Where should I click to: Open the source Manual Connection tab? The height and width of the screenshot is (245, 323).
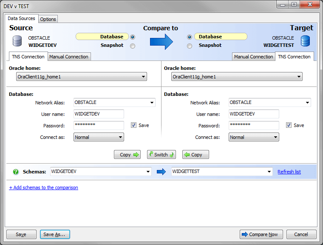[69, 57]
